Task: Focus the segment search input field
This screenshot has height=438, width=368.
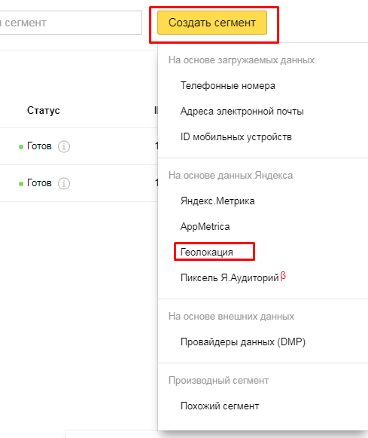Action: point(71,23)
